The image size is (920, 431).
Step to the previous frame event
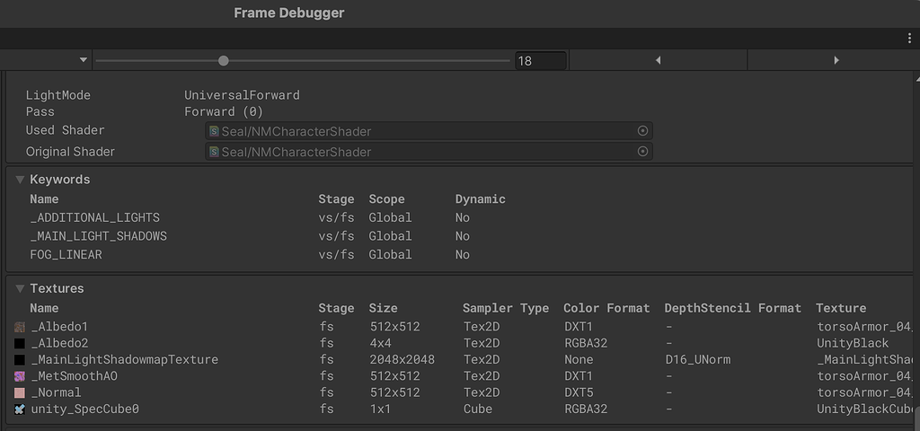[x=659, y=60]
